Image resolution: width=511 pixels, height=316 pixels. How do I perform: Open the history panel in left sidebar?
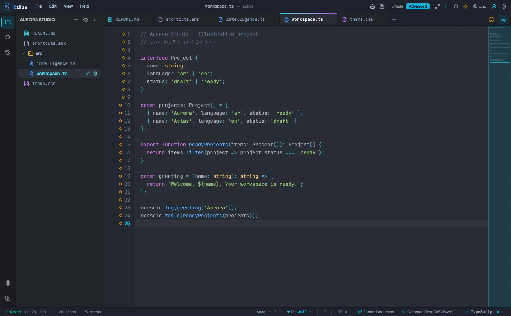8,52
